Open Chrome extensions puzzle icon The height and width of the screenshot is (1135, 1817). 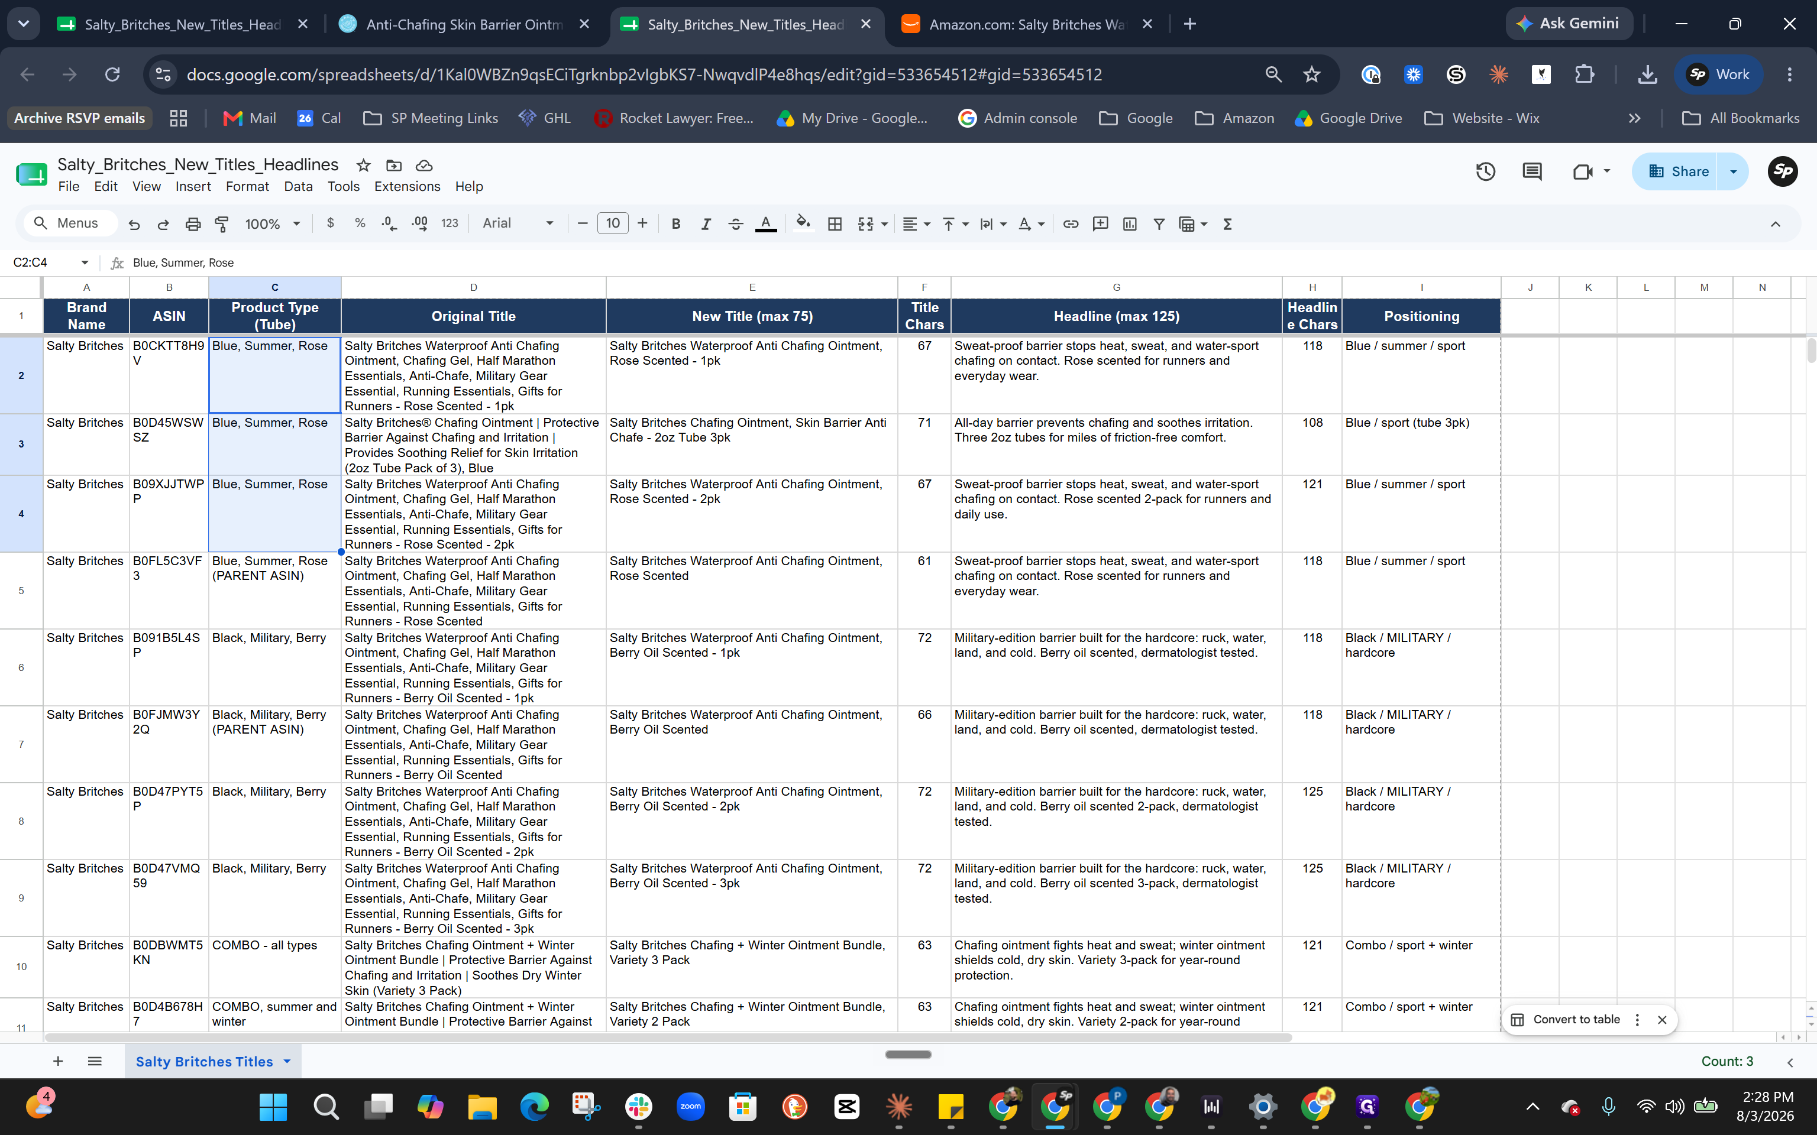1584,74
